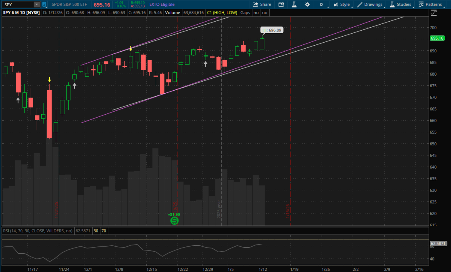Select the Hi: 696.09 price bubble
The width and height of the screenshot is (451, 272).
point(272,30)
